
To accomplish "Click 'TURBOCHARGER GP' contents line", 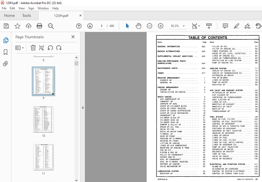I will [x=221, y=111].
